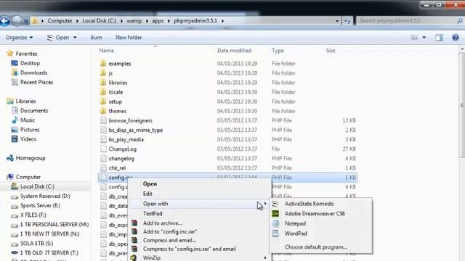This screenshot has height=261, width=465.
Task: Expand the arrow after wamp breadcrumb
Action: pos(147,21)
